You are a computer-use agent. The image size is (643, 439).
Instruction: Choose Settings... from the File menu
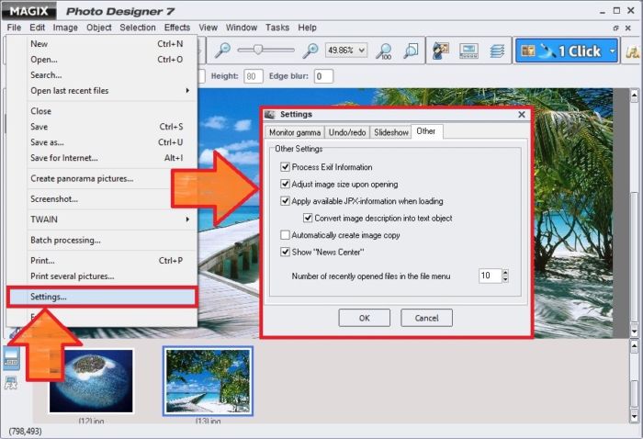[102, 297]
